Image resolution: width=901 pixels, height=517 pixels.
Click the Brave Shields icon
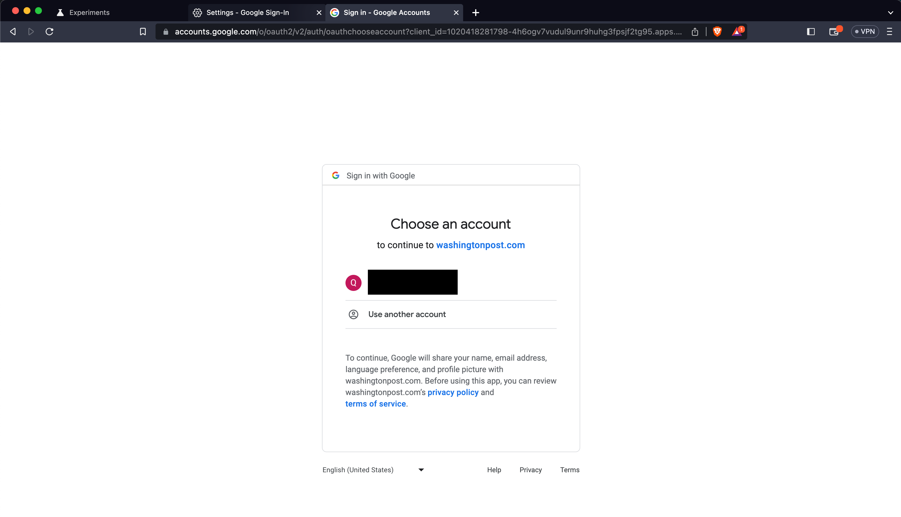(717, 32)
